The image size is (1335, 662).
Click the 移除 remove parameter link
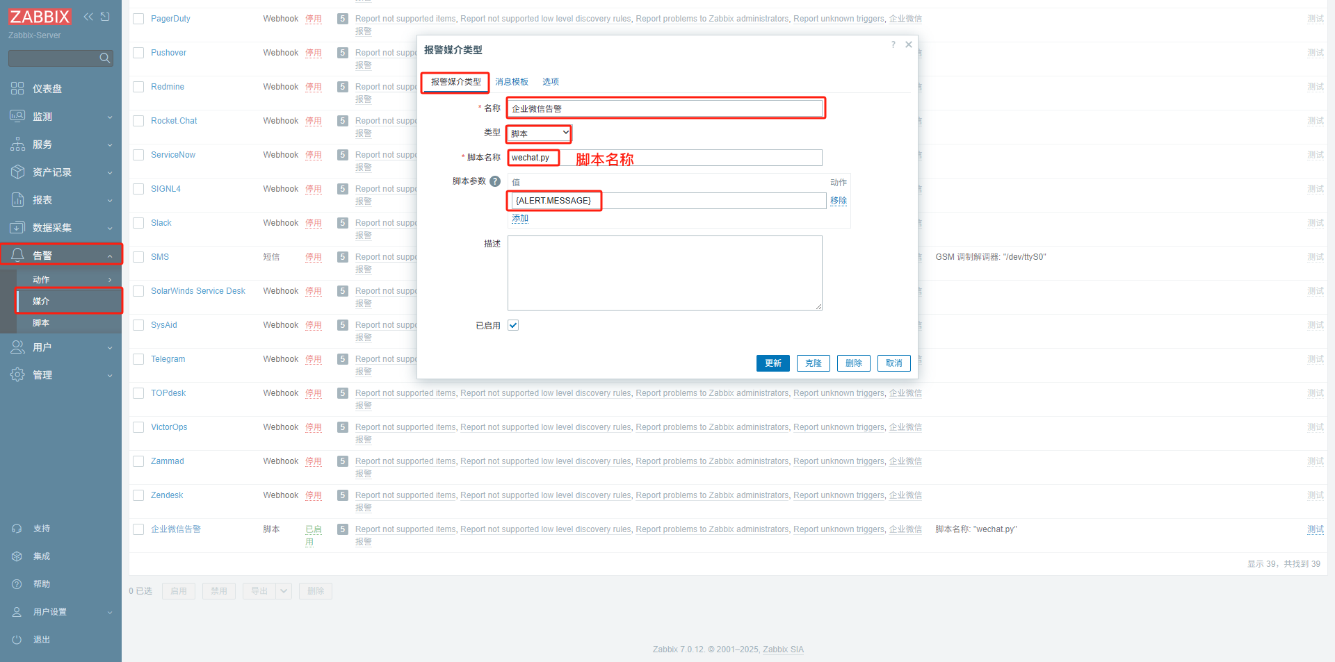pos(839,201)
